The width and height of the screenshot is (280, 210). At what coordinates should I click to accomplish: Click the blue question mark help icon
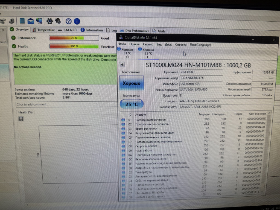(68, 21)
